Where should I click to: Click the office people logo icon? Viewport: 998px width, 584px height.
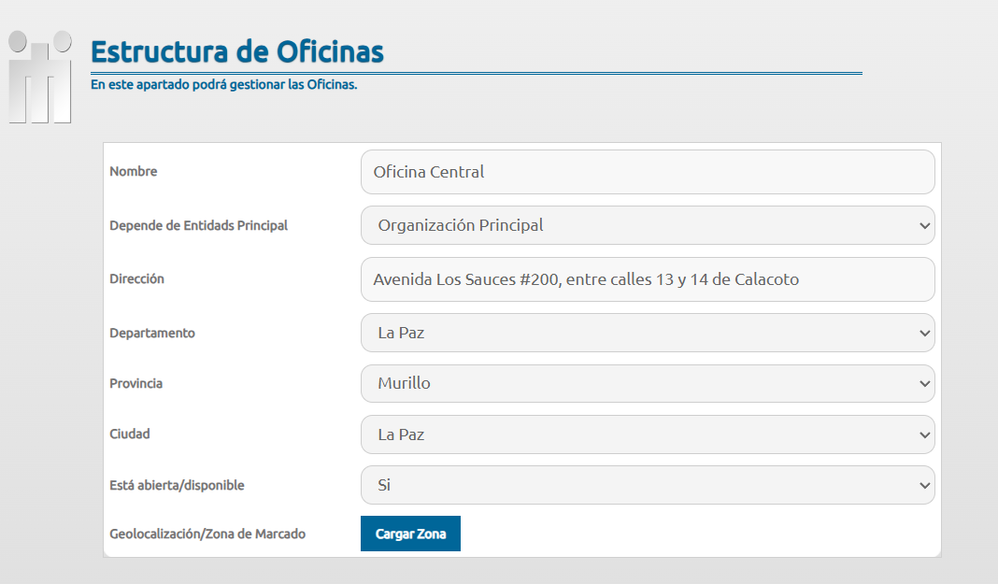(x=40, y=78)
